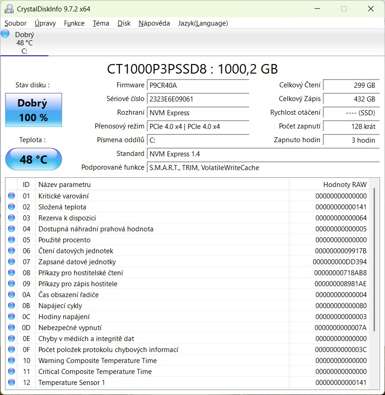Open the Téma menu
This screenshot has width=385, height=395.
pyautogui.click(x=101, y=23)
